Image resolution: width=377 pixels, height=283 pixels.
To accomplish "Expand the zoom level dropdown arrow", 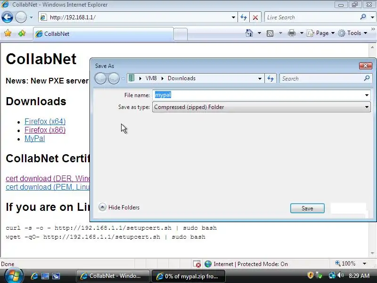I will [x=364, y=264].
